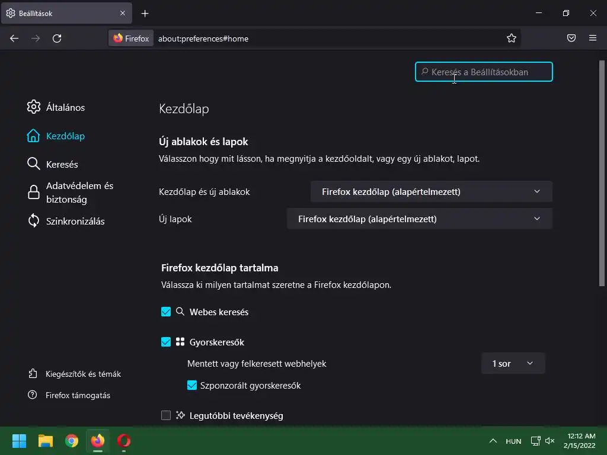Open Adatvédelem és biztonság settings
This screenshot has width=607, height=455.
(x=80, y=193)
